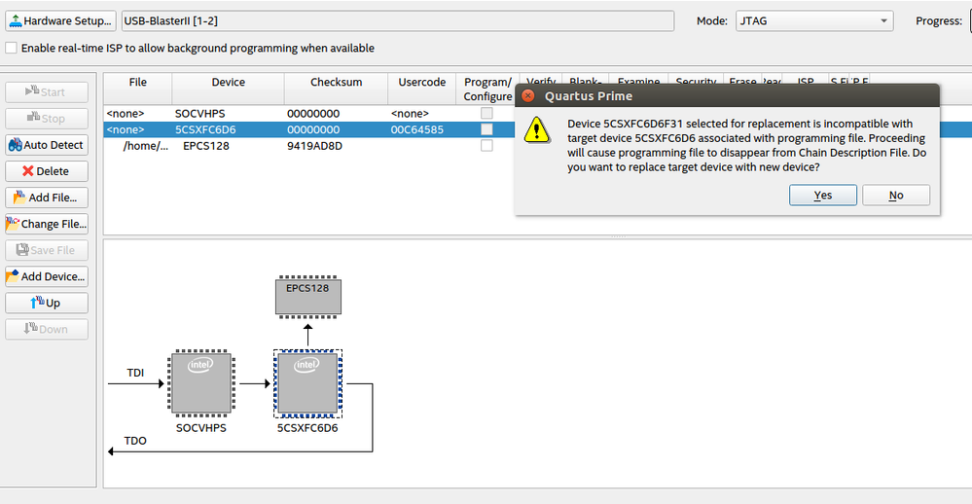Open Hardware Setup dialog
Screen dimensions: 972x504
click(60, 20)
